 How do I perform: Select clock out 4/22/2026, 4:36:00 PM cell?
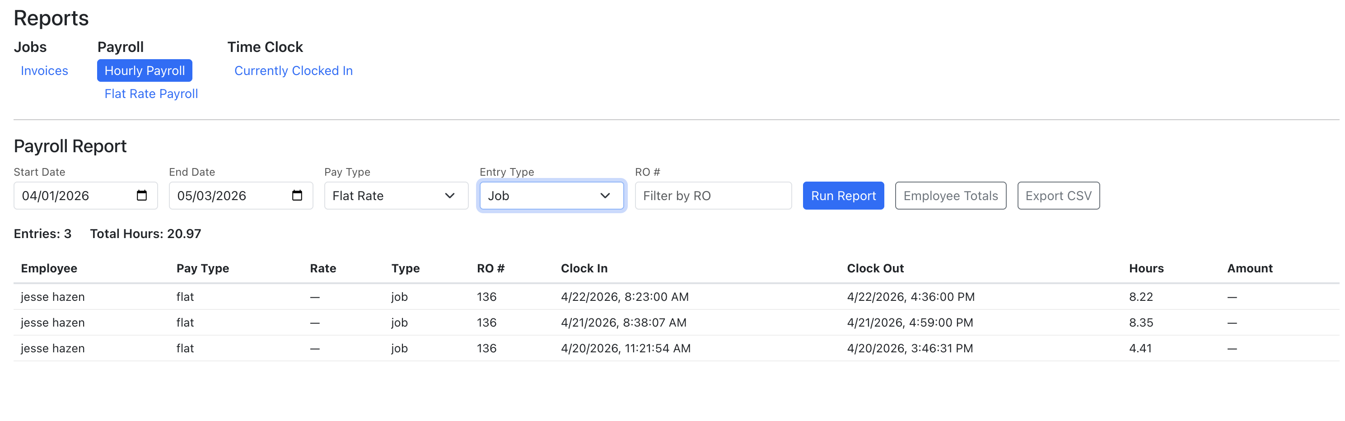click(911, 297)
